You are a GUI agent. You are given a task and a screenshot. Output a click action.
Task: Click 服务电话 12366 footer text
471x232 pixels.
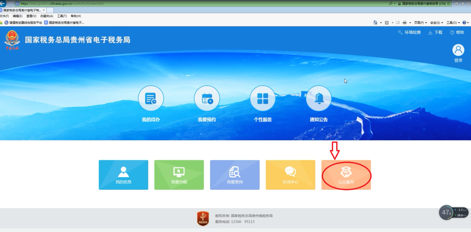pyautogui.click(x=235, y=222)
